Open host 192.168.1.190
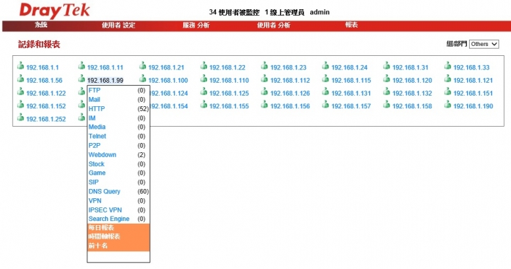 point(473,106)
